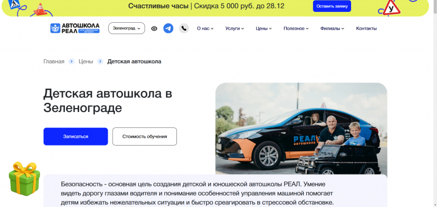The height and width of the screenshot is (207, 437).
Task: Open the Полезное menu
Action: (x=296, y=28)
